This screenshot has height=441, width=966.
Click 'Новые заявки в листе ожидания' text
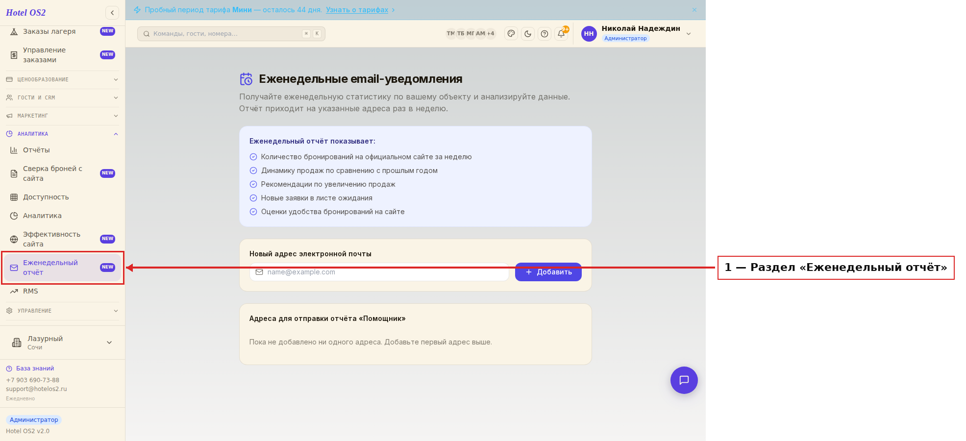317,198
